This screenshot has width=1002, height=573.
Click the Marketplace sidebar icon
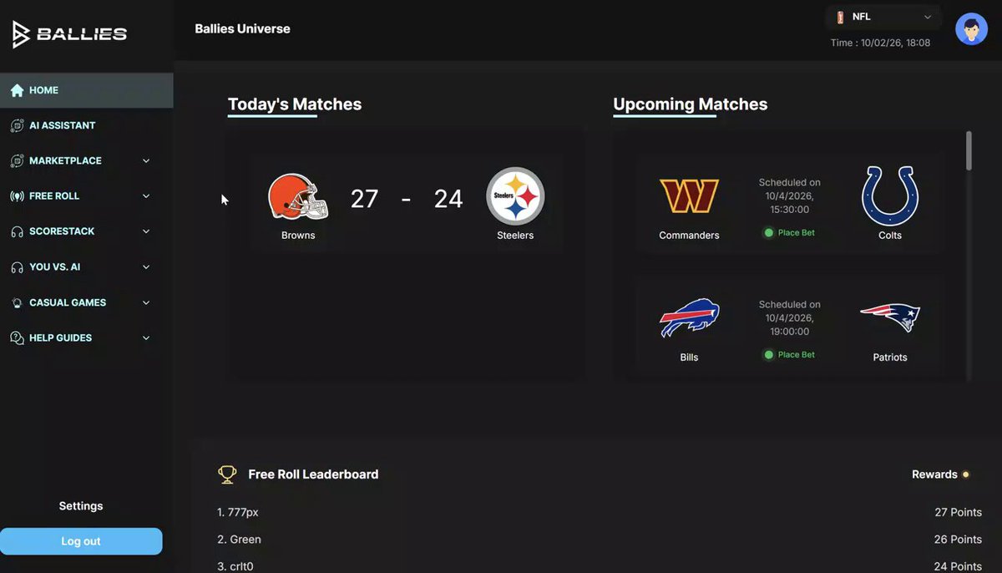(17, 160)
